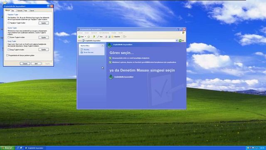The height and width of the screenshot is (150, 266).
Task: Expand the address bar dropdown arrow
Action: 177,41
